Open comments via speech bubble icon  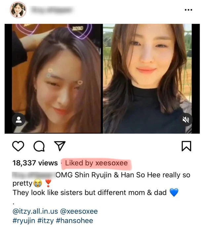pos(39,146)
